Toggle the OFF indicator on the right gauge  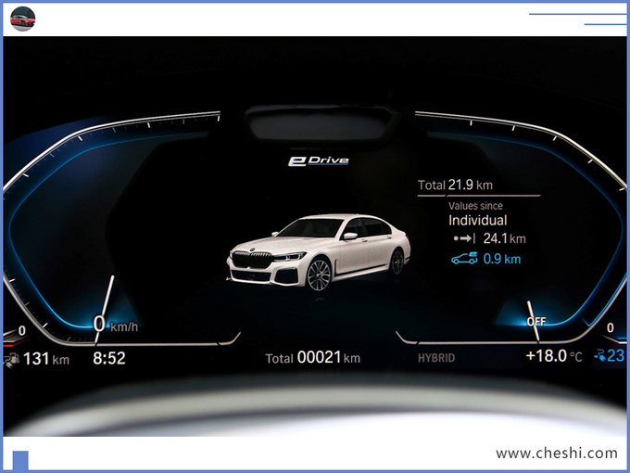point(536,321)
